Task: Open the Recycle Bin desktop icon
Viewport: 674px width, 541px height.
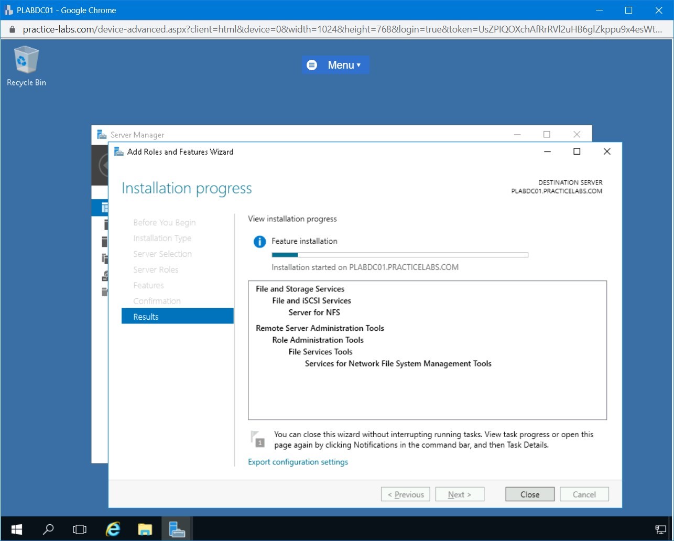Action: pos(26,66)
